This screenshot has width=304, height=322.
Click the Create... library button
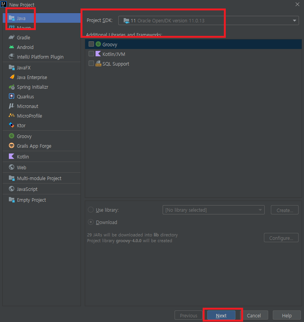coord(285,210)
